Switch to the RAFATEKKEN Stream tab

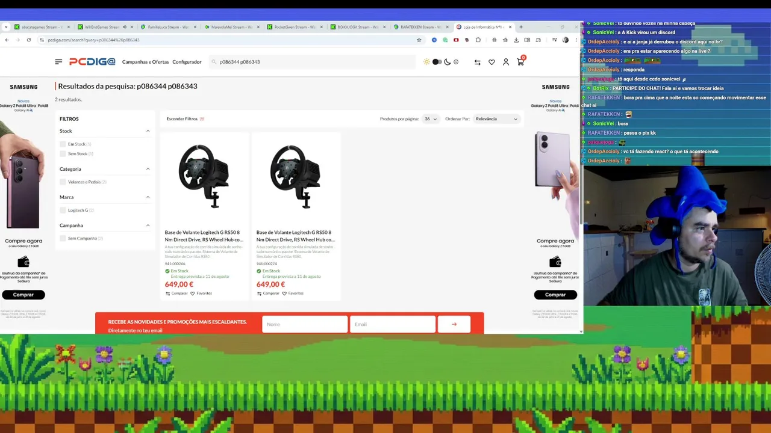pos(422,27)
